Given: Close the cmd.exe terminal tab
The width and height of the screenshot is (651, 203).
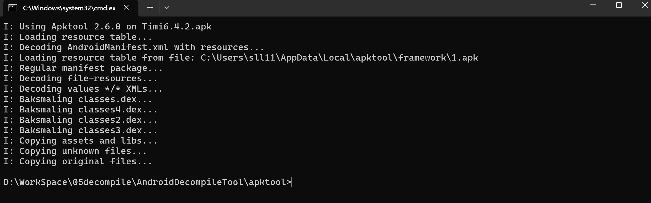Looking at the screenshot, I should [126, 8].
